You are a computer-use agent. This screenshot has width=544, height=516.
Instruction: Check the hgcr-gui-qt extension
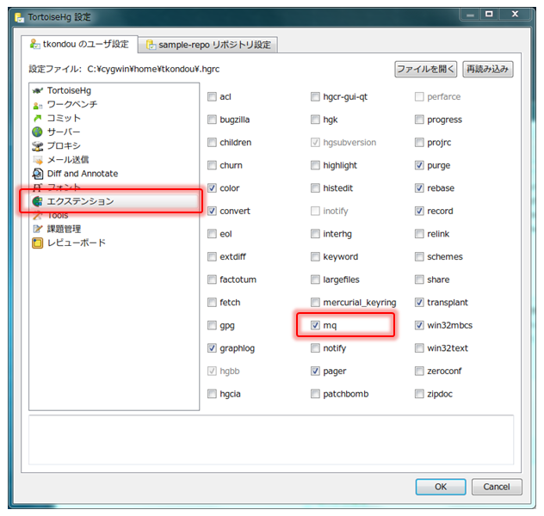(315, 96)
